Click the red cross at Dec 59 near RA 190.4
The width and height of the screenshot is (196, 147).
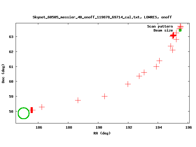tap(104, 96)
